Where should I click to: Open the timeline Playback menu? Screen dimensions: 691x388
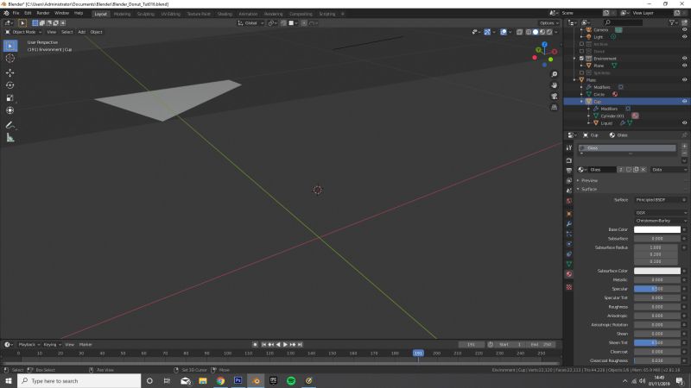coord(29,344)
